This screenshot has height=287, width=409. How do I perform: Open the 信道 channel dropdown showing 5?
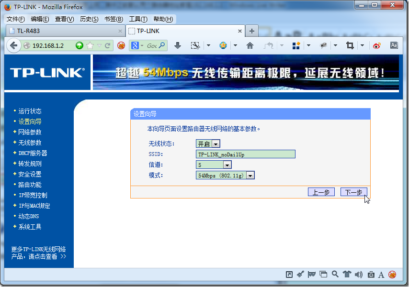tap(214, 165)
